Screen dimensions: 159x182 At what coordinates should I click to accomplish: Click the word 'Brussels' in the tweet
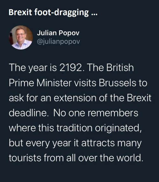[117, 83]
